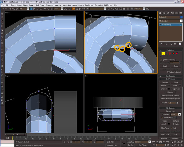Click the Play Animation button

161,142
